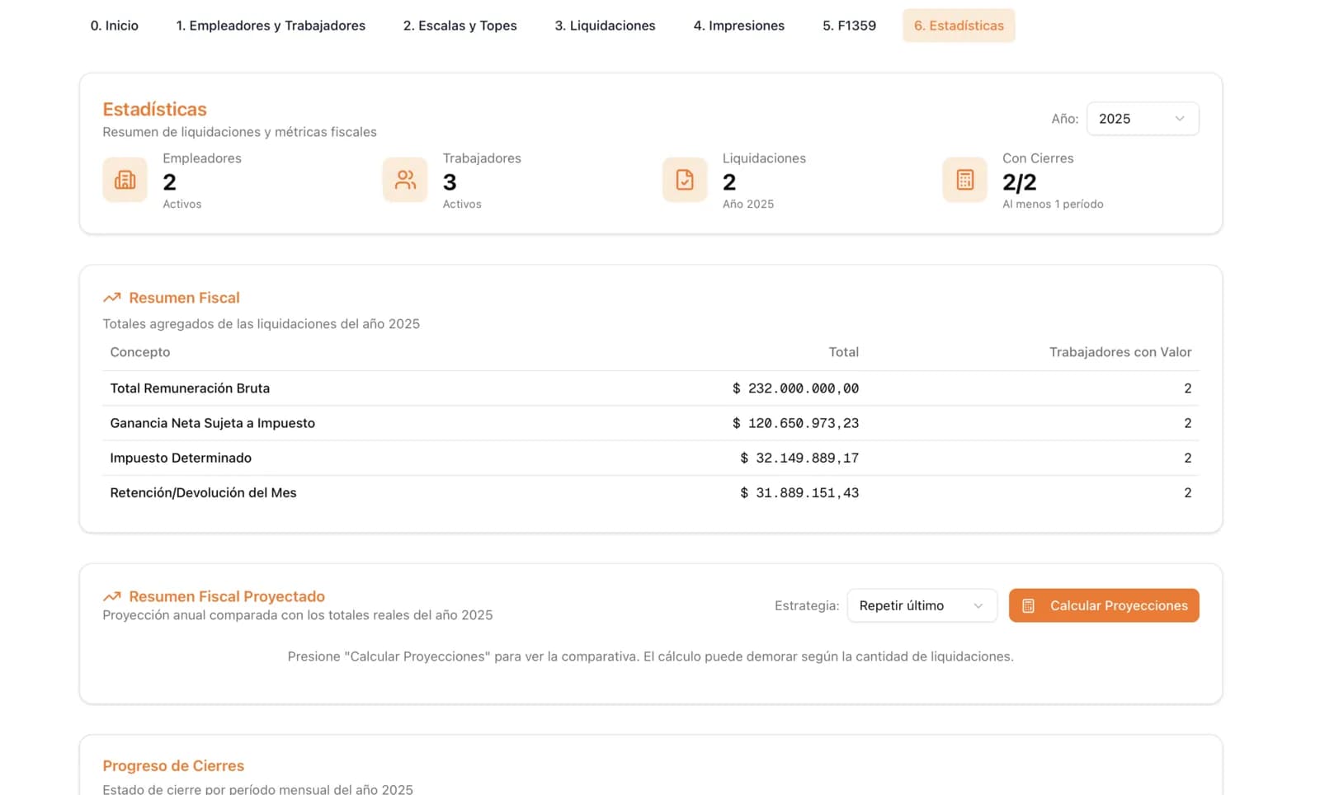Click the Resumen Fiscal trend arrow icon

(111, 297)
